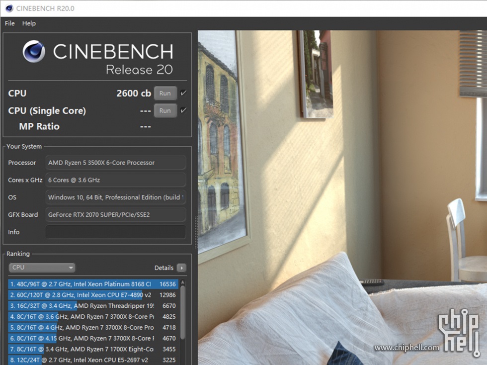Select ranking entry AMD Ryzen 7 1700X Eight-Core
Image resolution: width=487 pixels, height=365 pixels.
click(93, 349)
